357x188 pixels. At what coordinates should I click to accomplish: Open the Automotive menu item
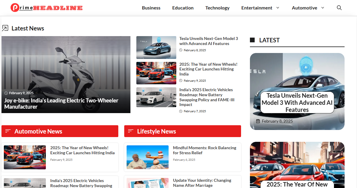point(304,8)
